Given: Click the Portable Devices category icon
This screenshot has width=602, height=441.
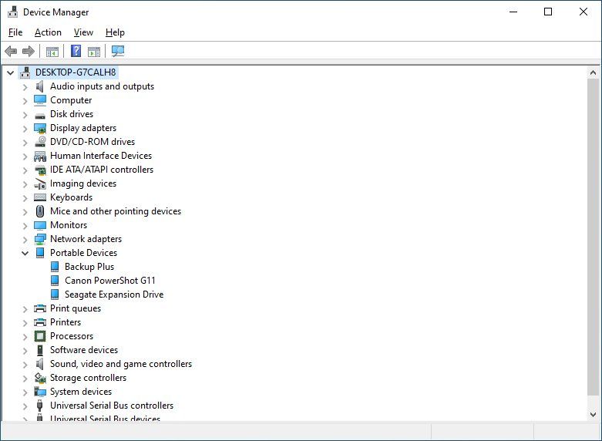Looking at the screenshot, I should (40, 253).
